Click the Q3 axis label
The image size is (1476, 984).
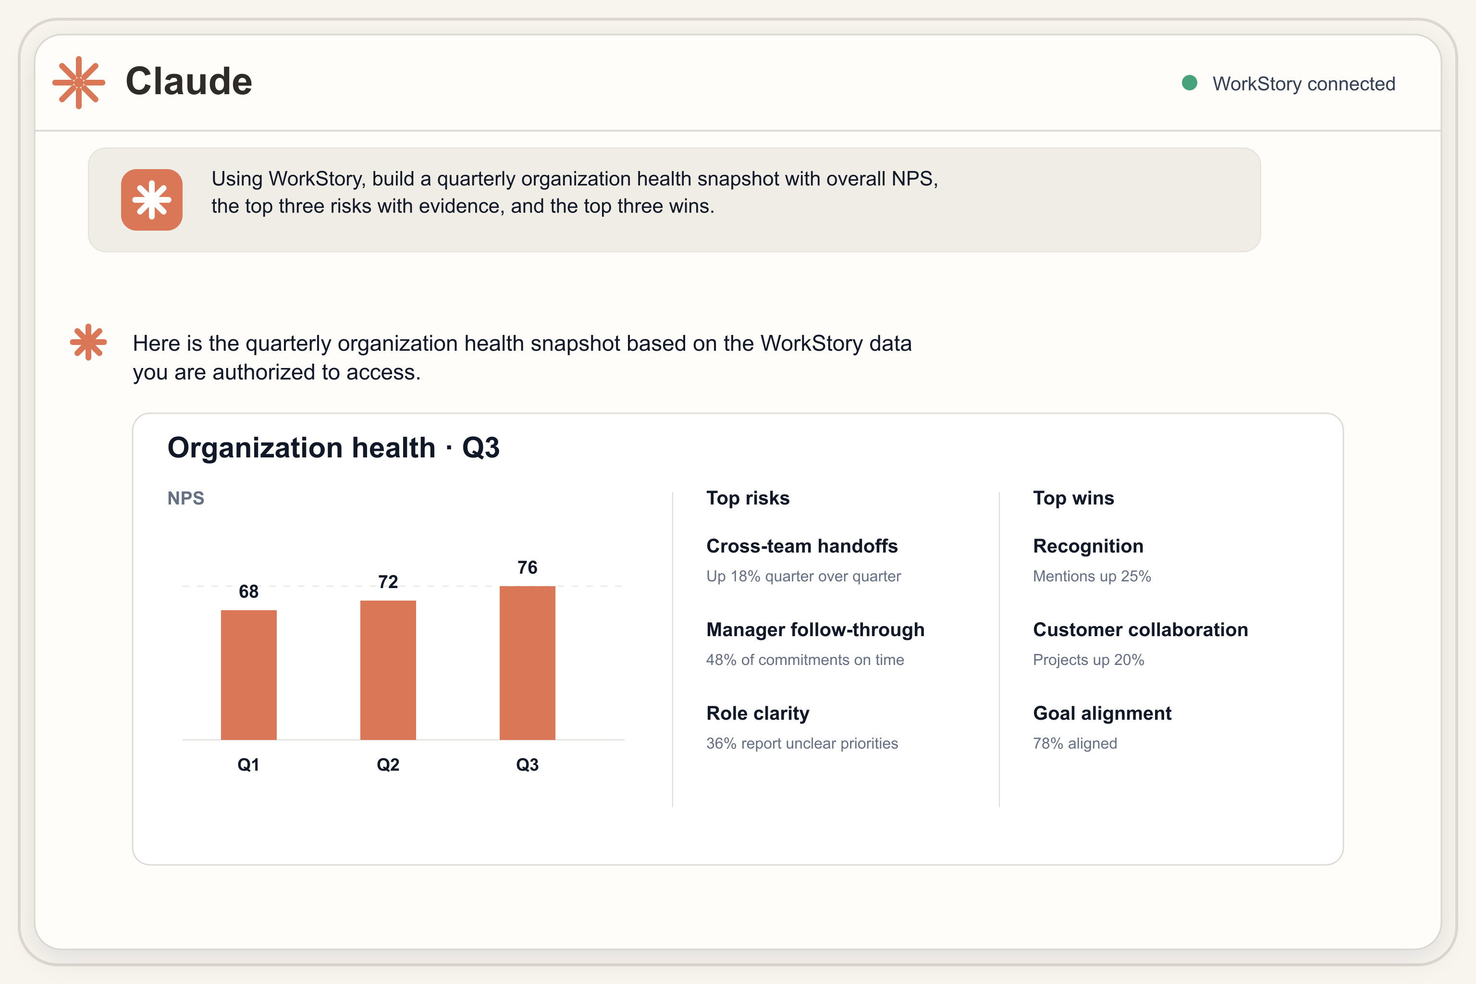click(527, 765)
